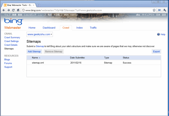This screenshot has width=169, height=116.
Task: Open the Home tab
Action: click(32, 28)
